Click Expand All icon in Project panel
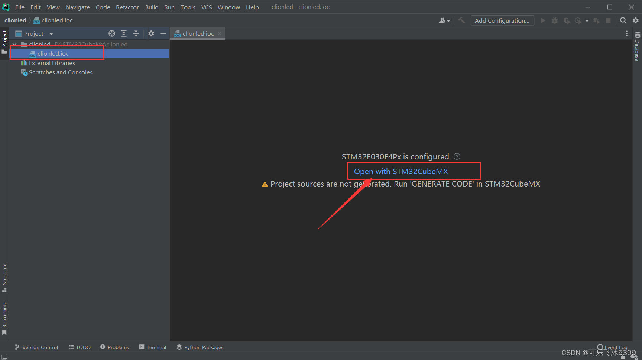This screenshot has width=642, height=360. pos(124,33)
